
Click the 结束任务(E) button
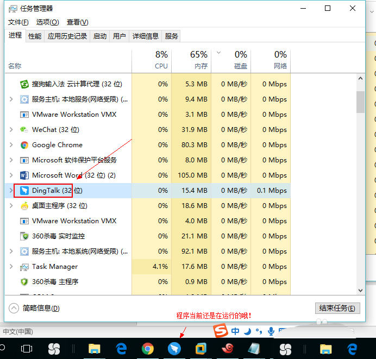click(x=337, y=308)
